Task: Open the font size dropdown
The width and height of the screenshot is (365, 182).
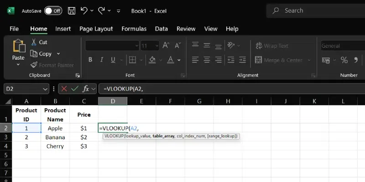Action: 156,46
